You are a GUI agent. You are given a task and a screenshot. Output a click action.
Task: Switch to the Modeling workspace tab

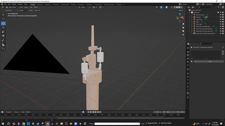[40, 4]
